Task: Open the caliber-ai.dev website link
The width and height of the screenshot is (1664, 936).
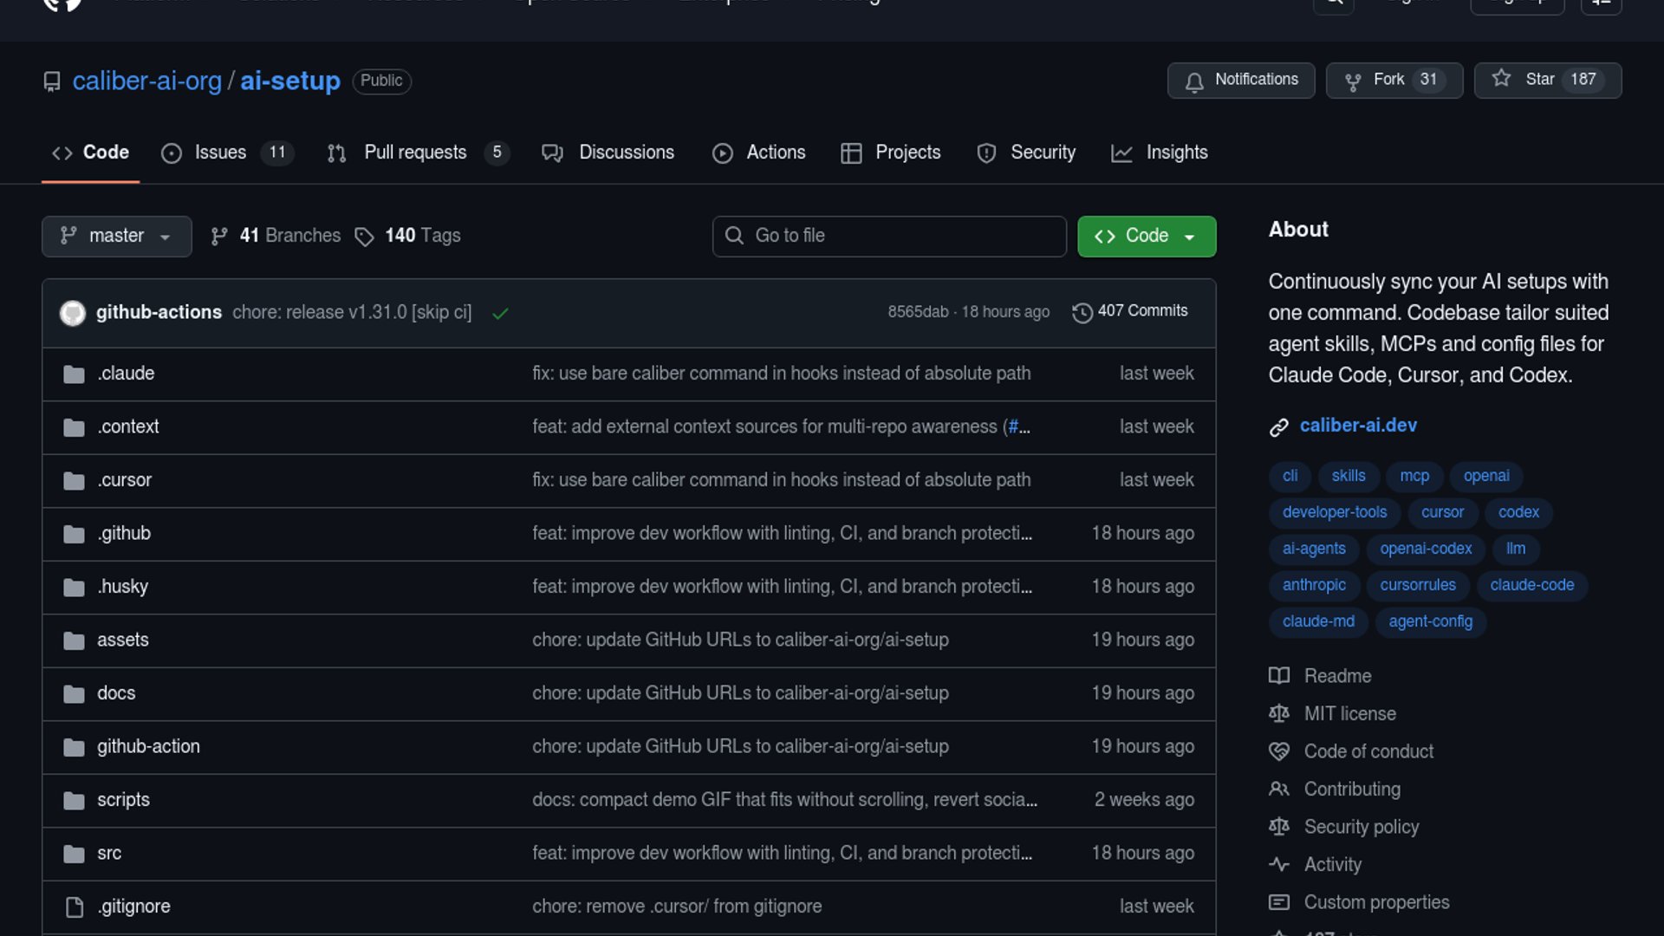Action: (1357, 426)
